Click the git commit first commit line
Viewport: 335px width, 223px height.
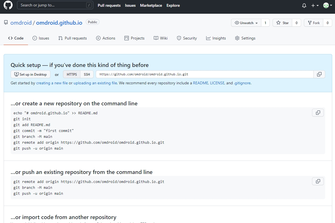point(44,131)
